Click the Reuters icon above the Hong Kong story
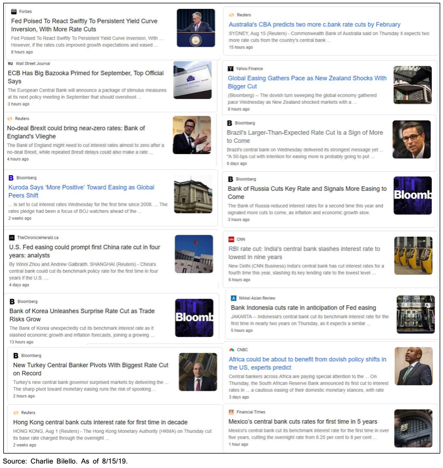Viewport: 443px width, 468px height. click(16, 413)
